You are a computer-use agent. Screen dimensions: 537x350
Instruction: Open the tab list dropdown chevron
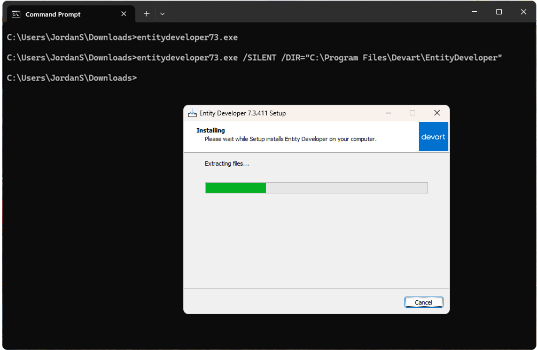[162, 13]
